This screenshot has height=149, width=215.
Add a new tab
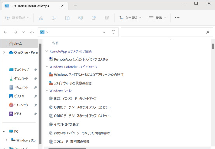click(75, 6)
